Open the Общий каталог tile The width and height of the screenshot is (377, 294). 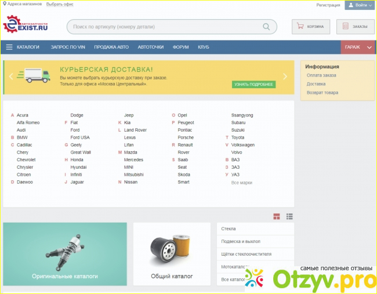[172, 254]
